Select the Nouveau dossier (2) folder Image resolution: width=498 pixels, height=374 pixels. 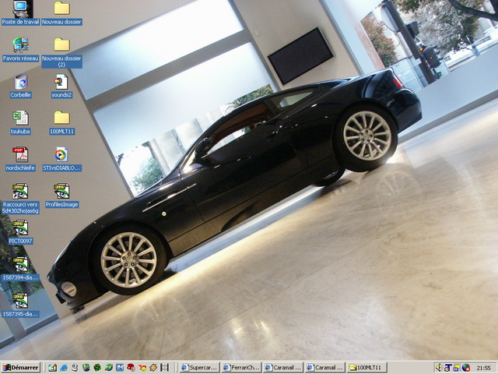coord(61,52)
